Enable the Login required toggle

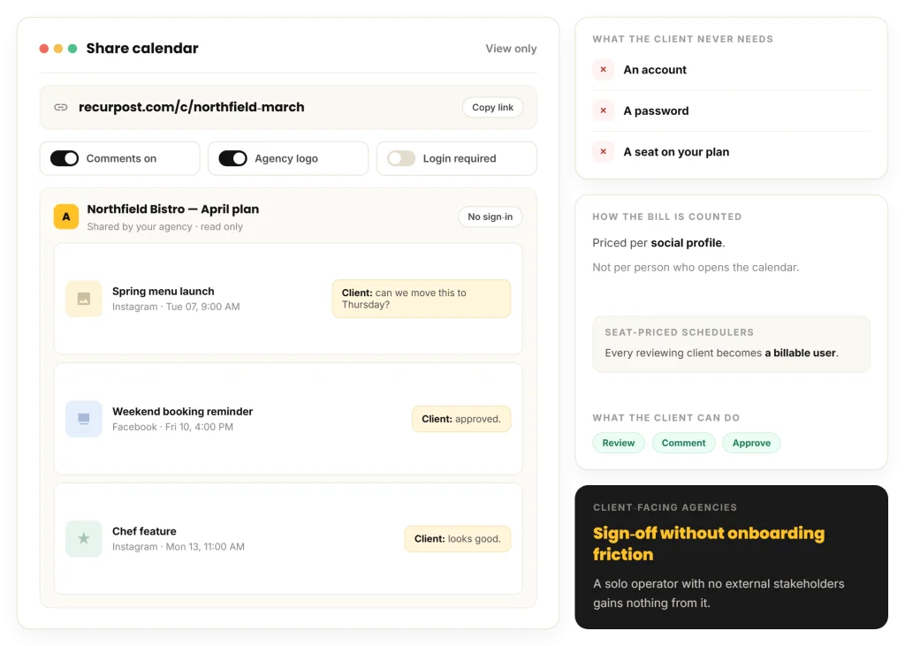click(401, 159)
